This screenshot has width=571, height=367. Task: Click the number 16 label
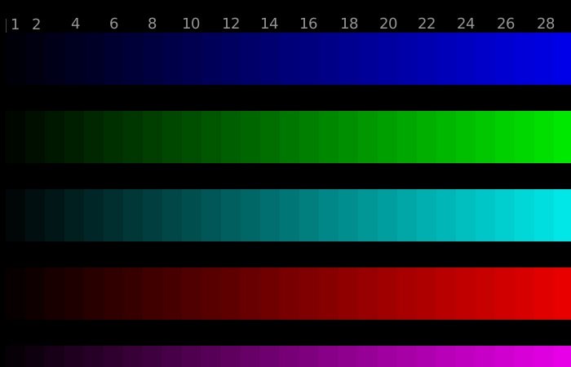308,24
